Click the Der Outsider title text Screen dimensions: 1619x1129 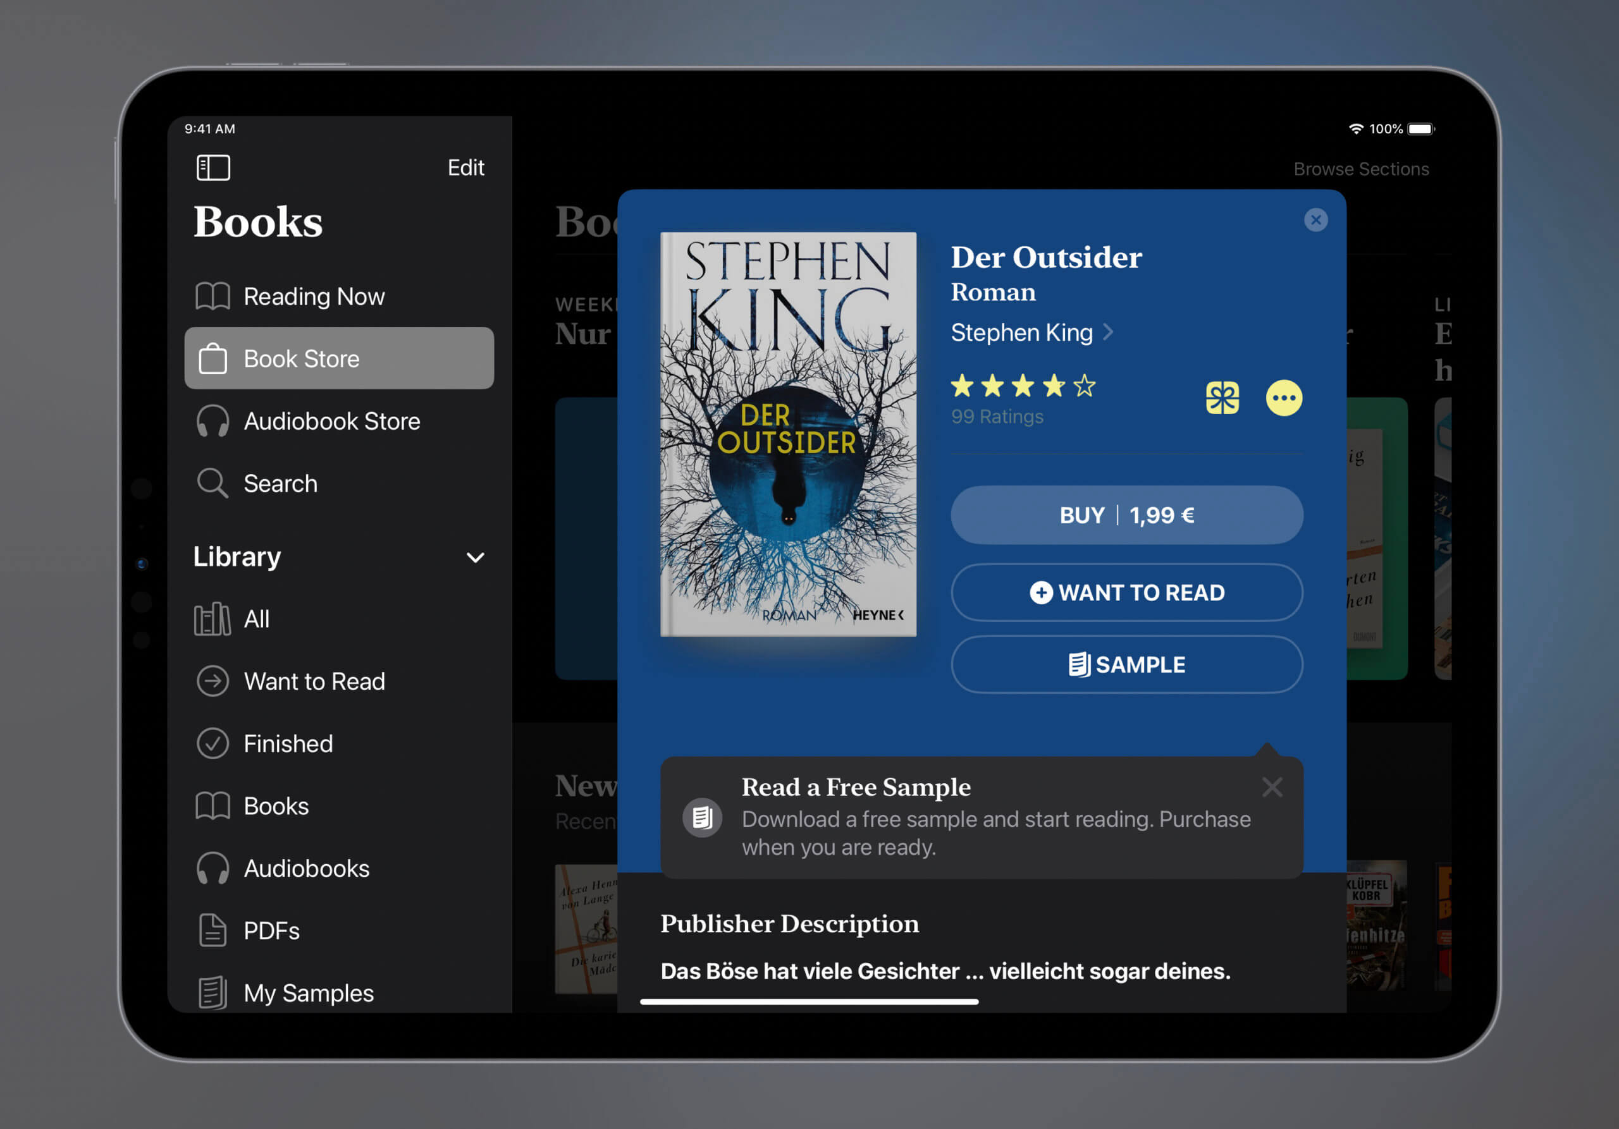pos(1047,257)
